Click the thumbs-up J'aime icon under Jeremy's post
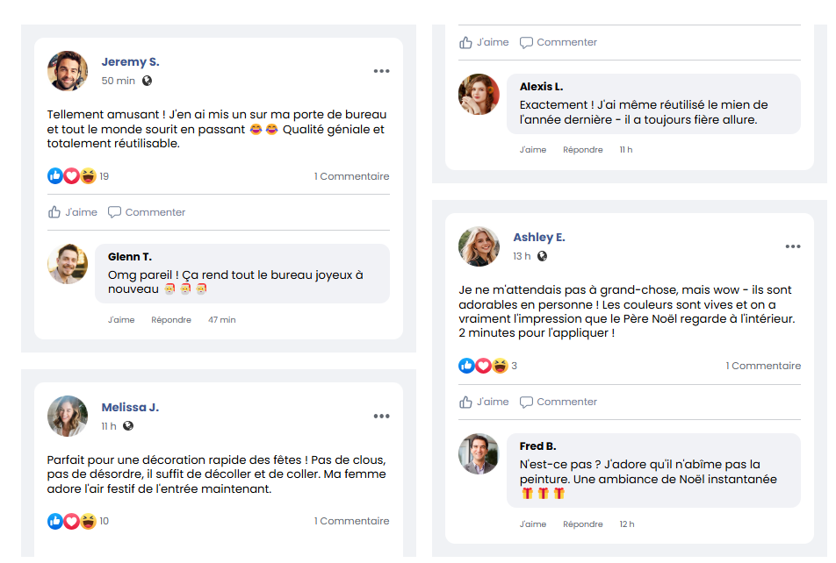This screenshot has width=836, height=563. coord(54,212)
